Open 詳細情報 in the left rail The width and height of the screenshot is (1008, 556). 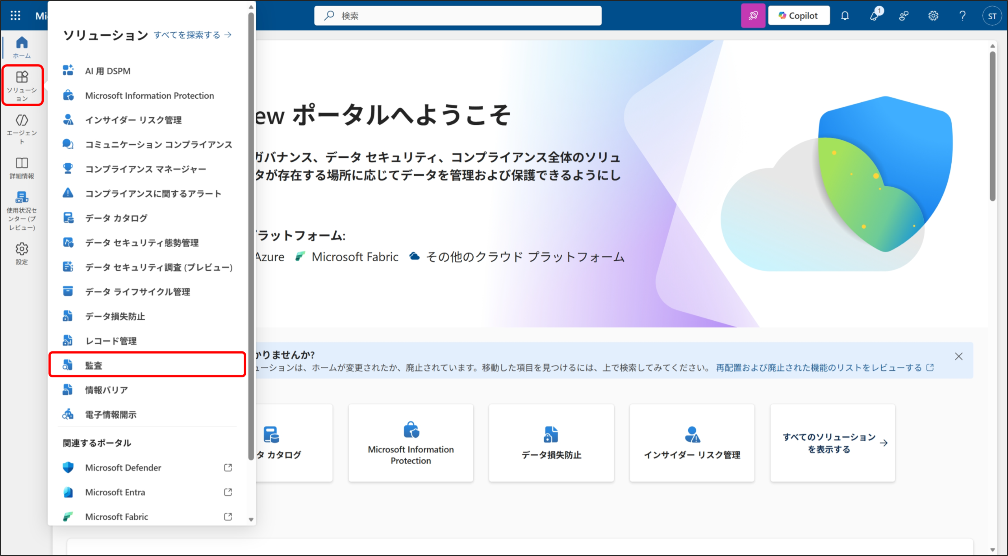tap(22, 168)
